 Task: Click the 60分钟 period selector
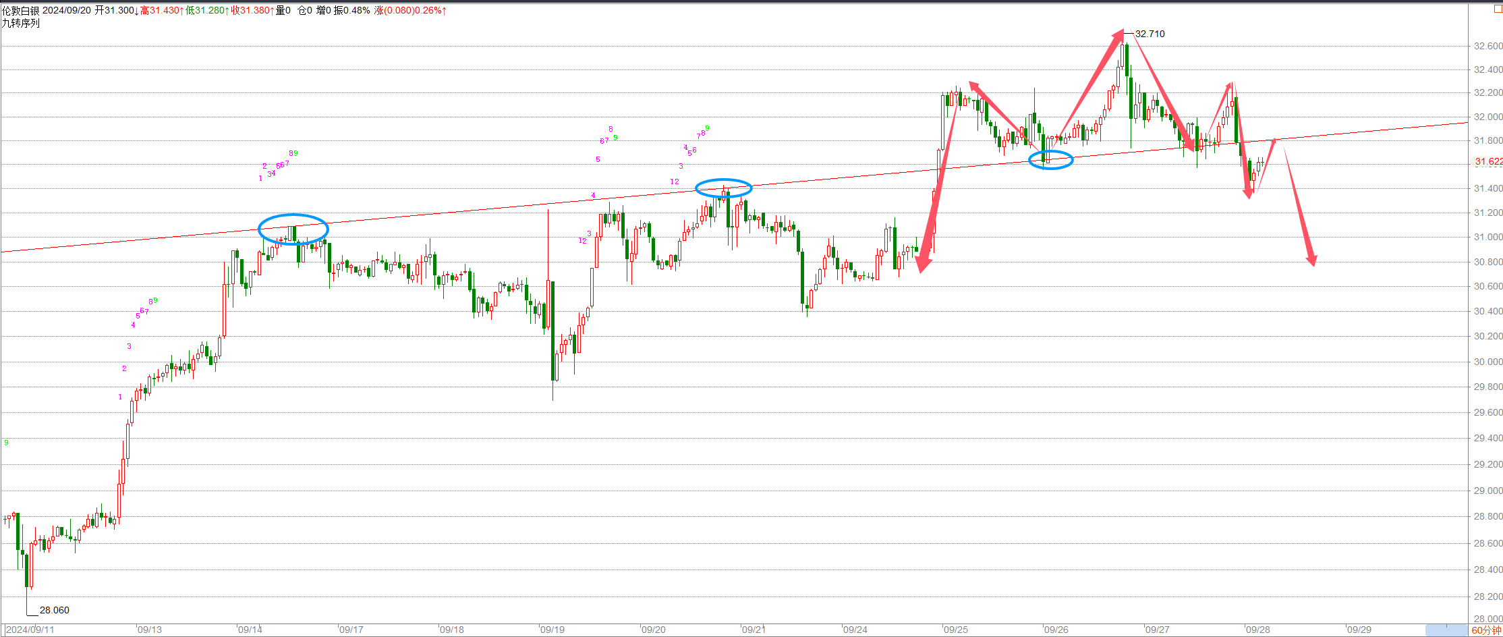coord(1486,630)
